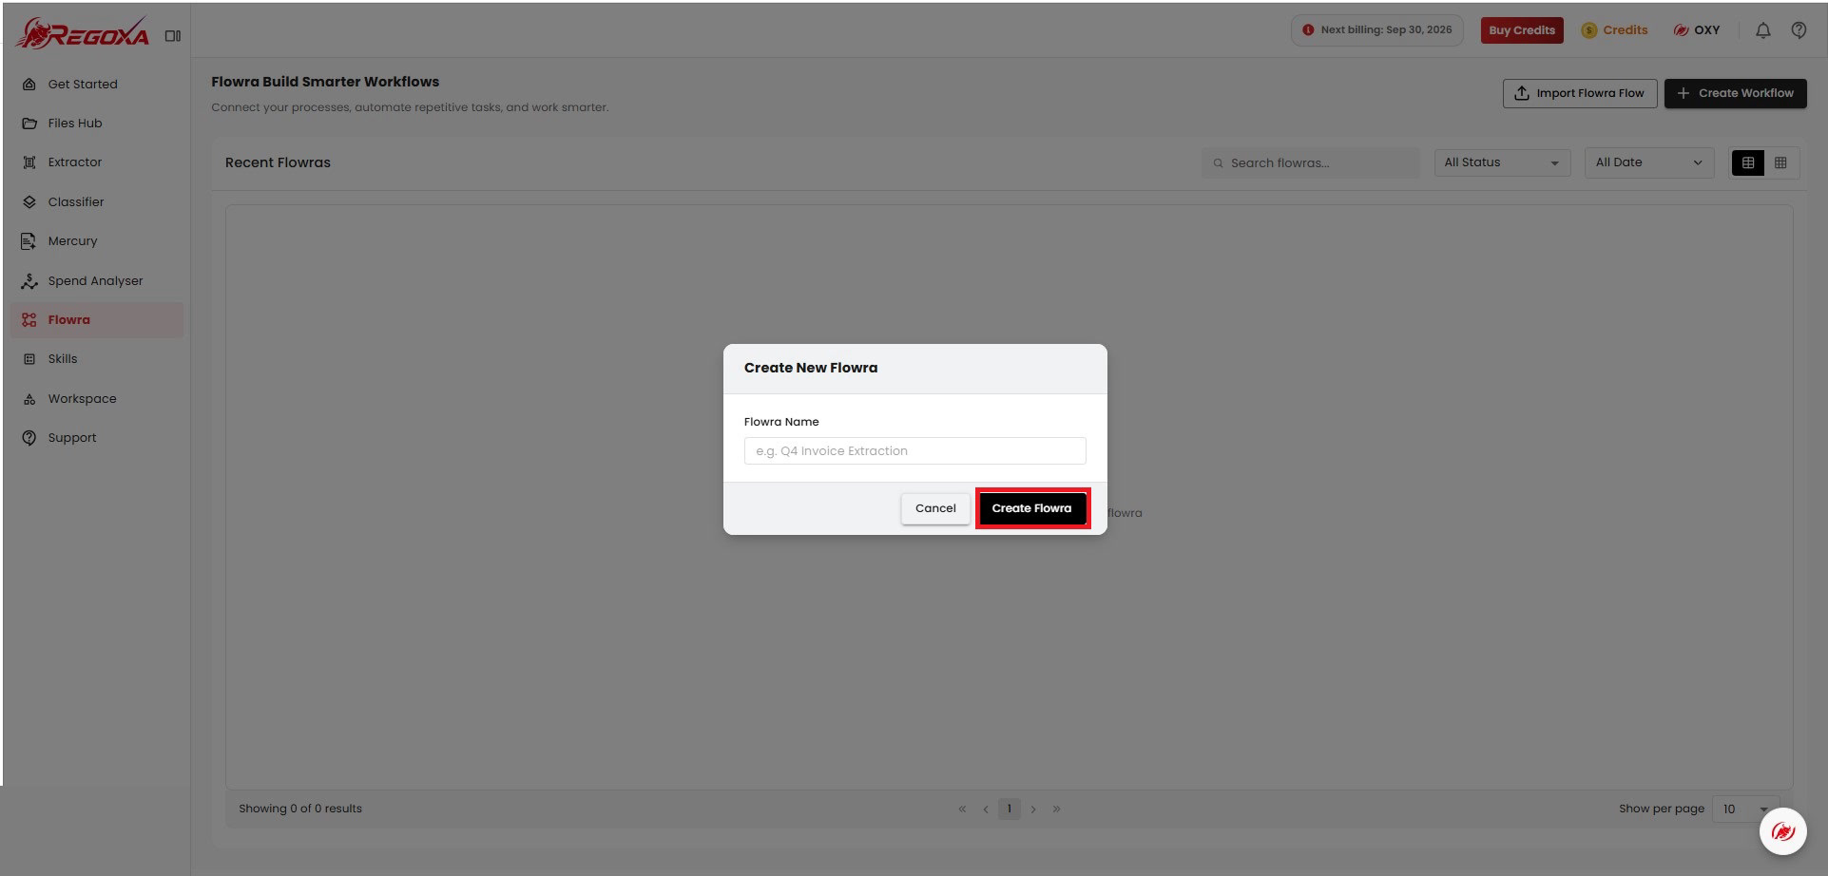This screenshot has width=1828, height=876.
Task: Open Get Started in the sidebar
Action: pos(97,84)
